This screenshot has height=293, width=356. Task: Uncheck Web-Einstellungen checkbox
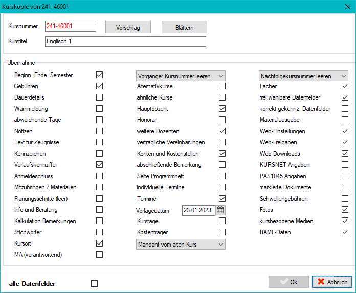coord(345,131)
